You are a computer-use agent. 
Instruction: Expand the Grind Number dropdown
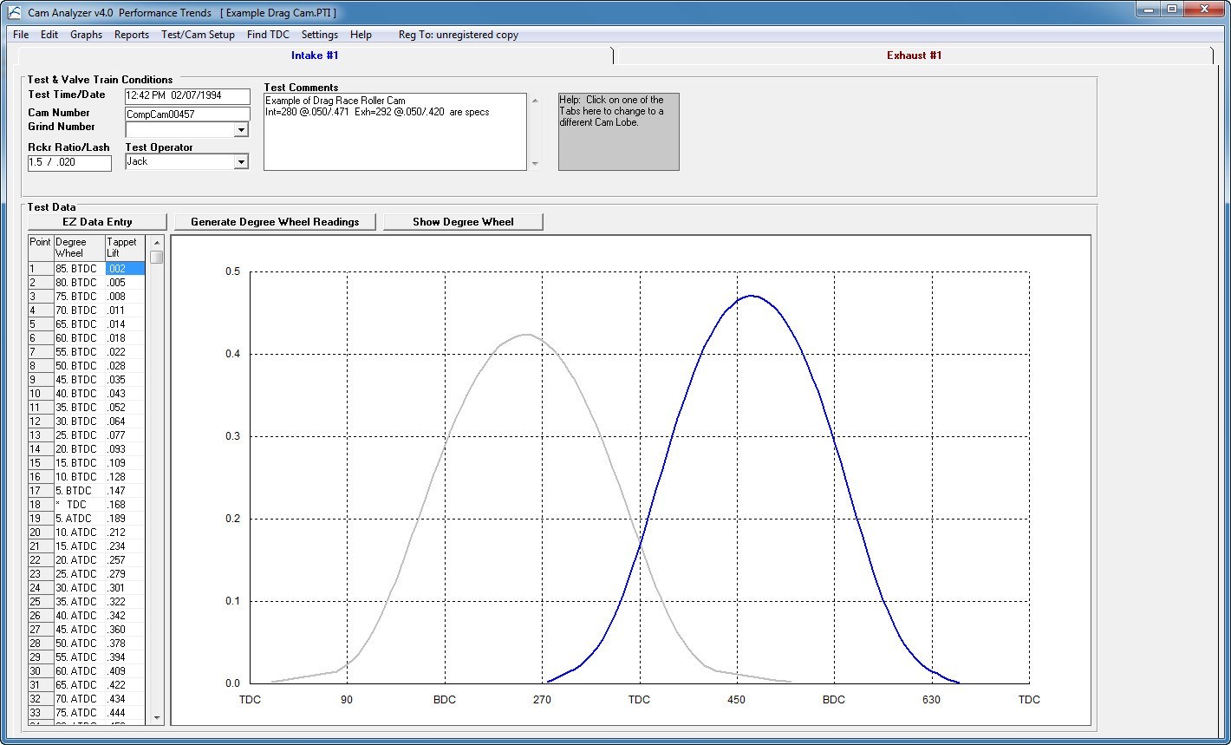[x=241, y=130]
